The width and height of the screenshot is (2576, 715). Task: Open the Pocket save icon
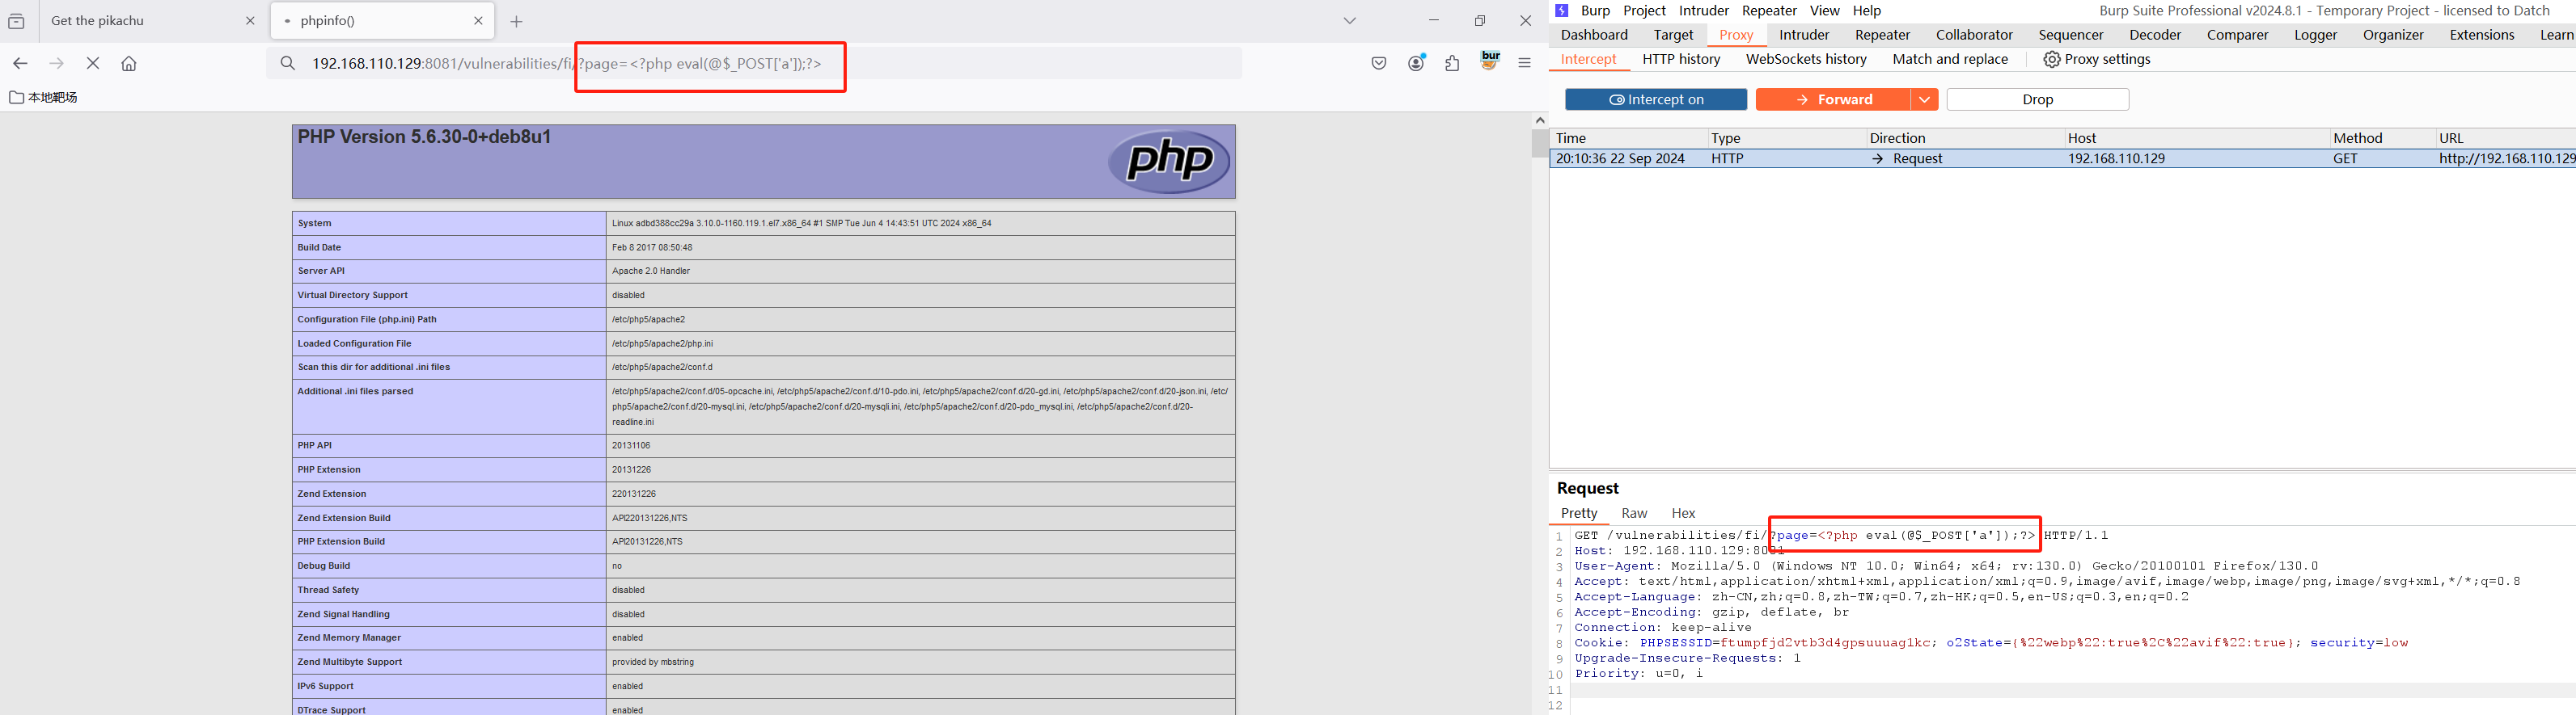click(x=1379, y=63)
